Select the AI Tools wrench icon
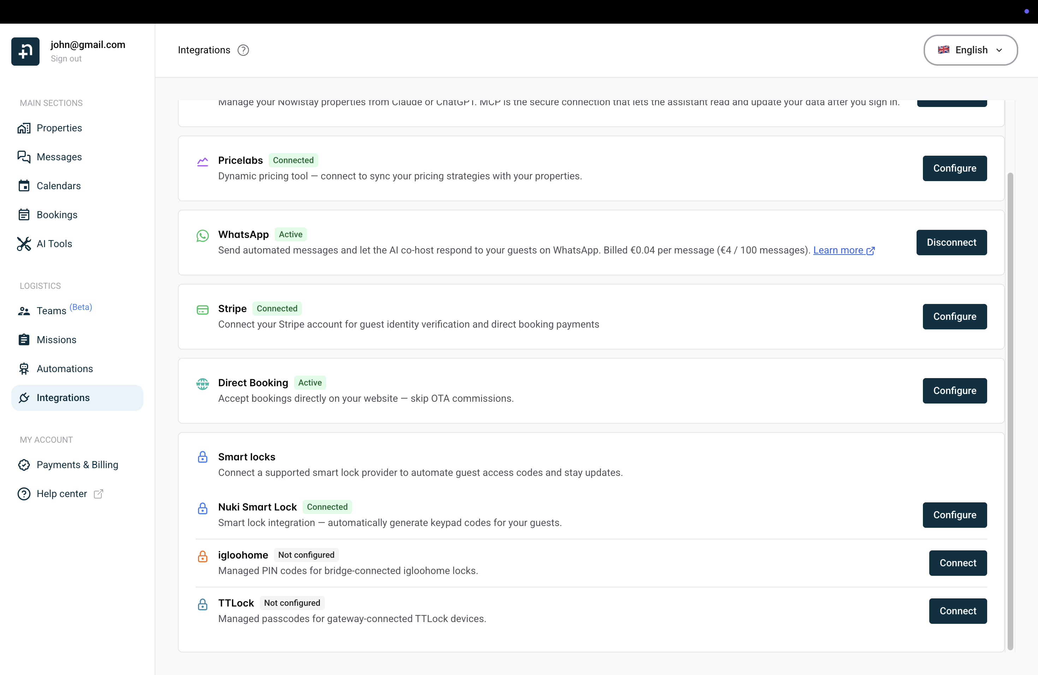The width and height of the screenshot is (1038, 675). tap(24, 243)
